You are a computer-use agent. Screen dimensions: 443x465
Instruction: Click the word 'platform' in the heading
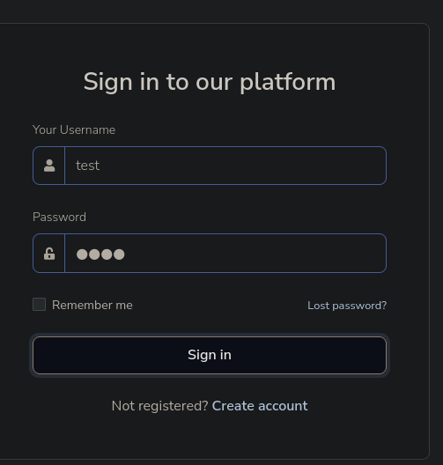pos(288,82)
